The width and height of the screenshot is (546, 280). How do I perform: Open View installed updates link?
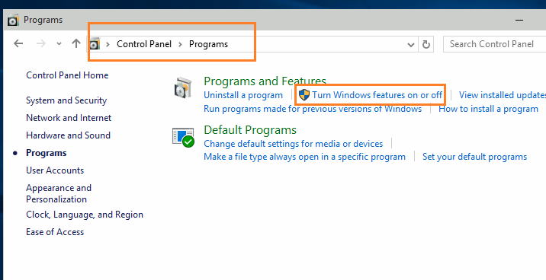(503, 95)
